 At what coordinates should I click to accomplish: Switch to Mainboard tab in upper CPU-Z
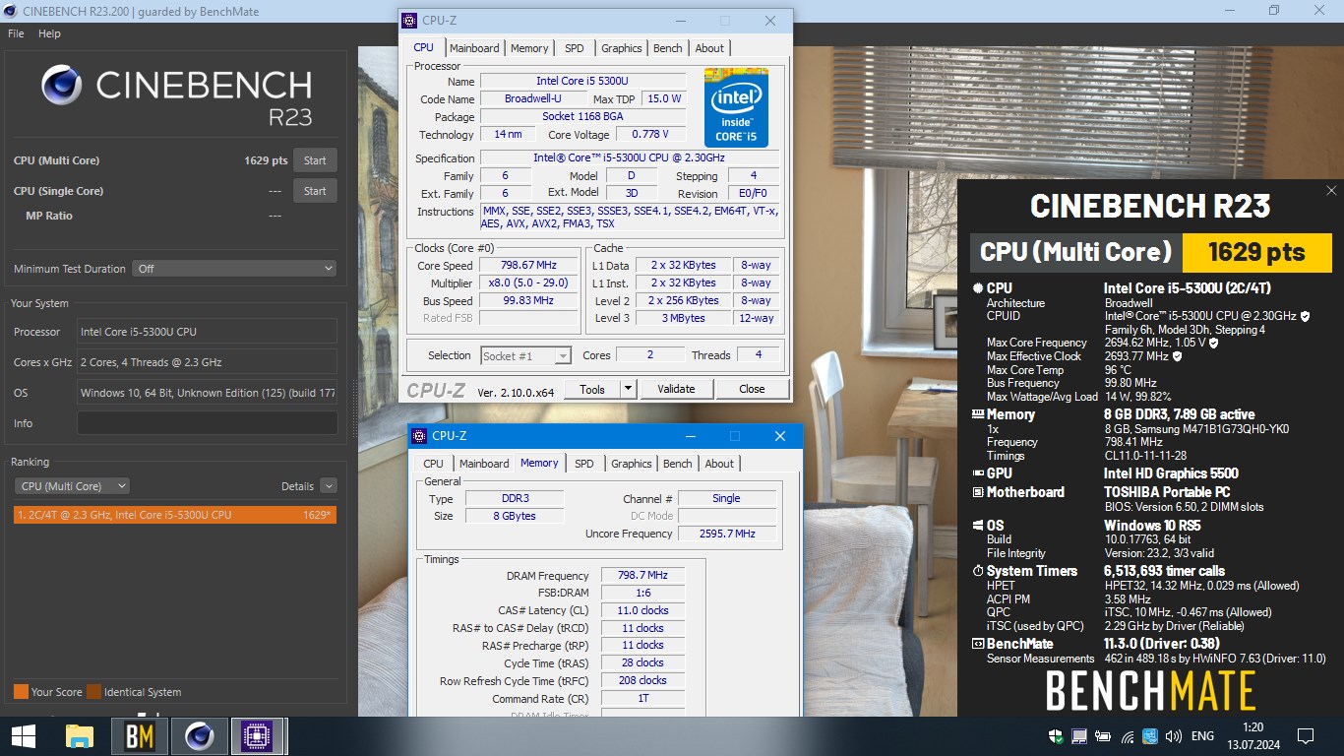pyautogui.click(x=474, y=48)
